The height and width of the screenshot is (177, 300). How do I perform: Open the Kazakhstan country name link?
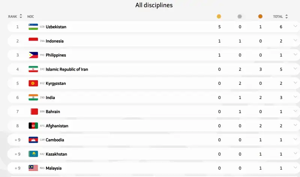(56, 154)
